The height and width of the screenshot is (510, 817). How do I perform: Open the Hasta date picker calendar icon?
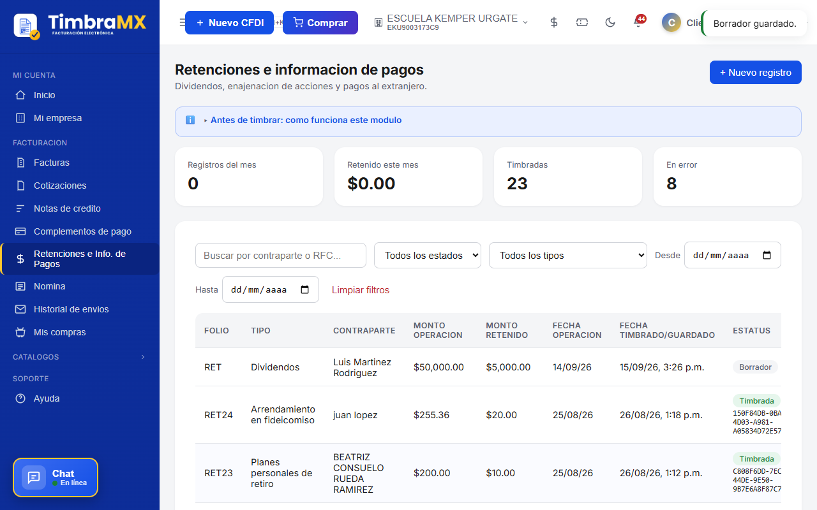(x=305, y=289)
